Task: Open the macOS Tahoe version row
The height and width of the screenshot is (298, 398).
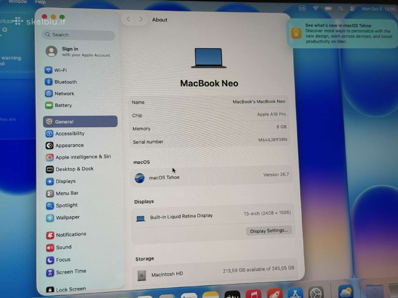Action: pos(211,176)
